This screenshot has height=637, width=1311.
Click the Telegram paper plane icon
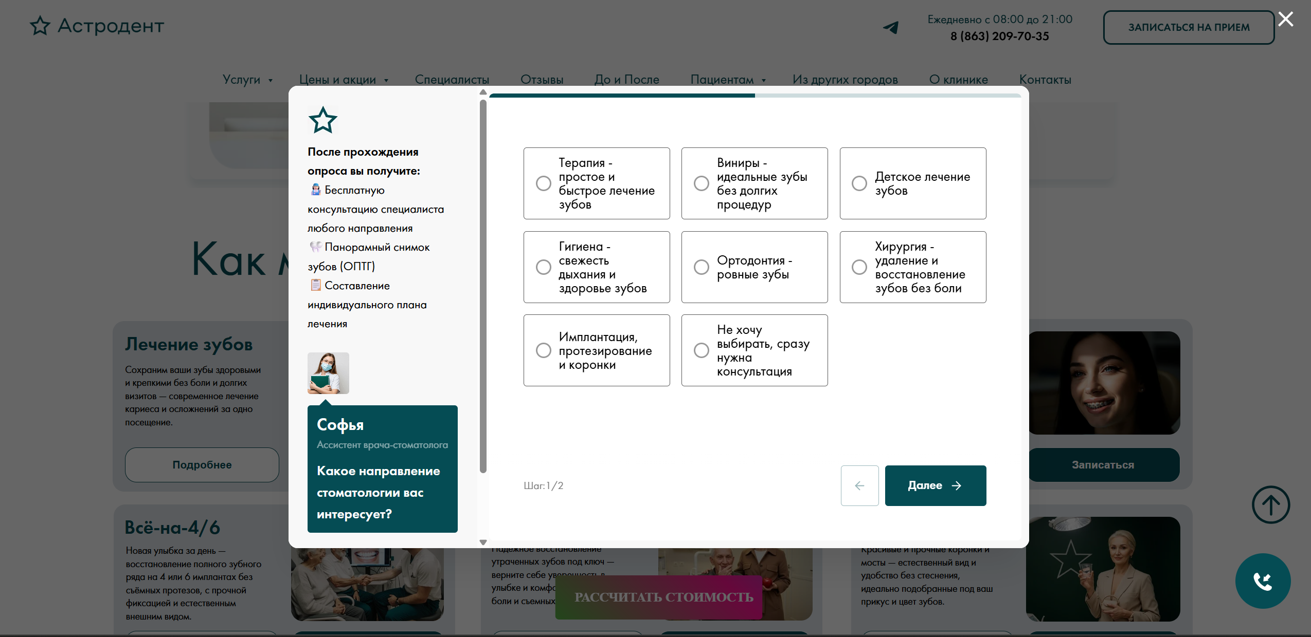coord(891,27)
